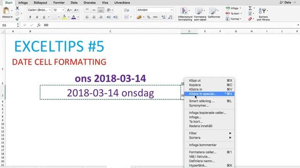Choose Kopiera in context menu
The image size is (300, 168).
[210, 85]
